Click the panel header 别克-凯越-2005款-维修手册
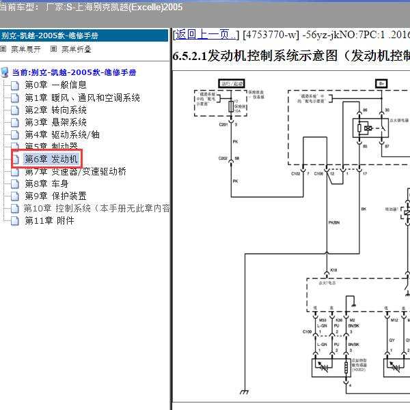Image resolution: width=410 pixels, height=410 pixels. (84, 35)
